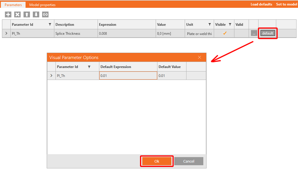Switch to the Model properties tab

(42, 5)
